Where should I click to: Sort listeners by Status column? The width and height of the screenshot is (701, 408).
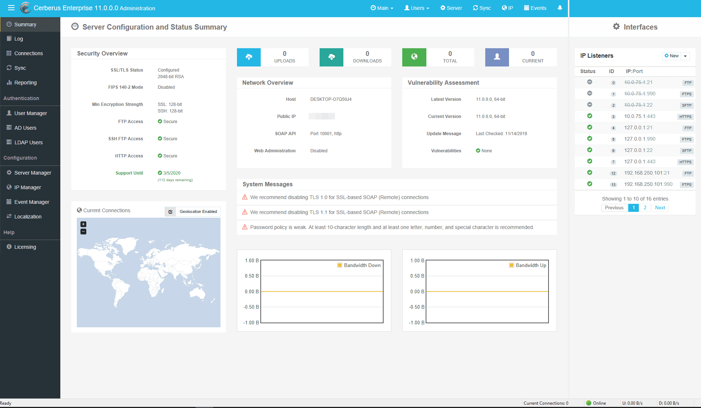[x=588, y=71]
